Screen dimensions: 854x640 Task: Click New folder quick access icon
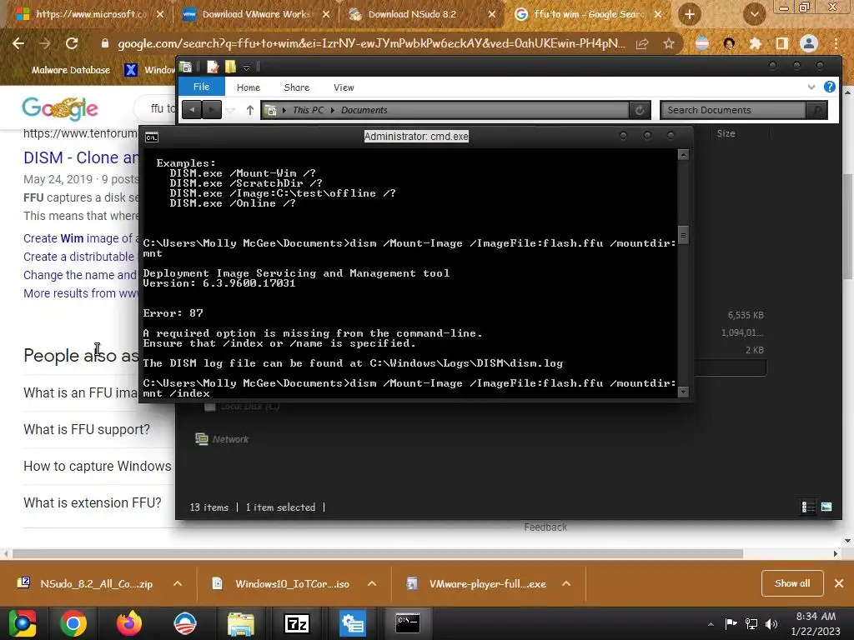click(230, 67)
